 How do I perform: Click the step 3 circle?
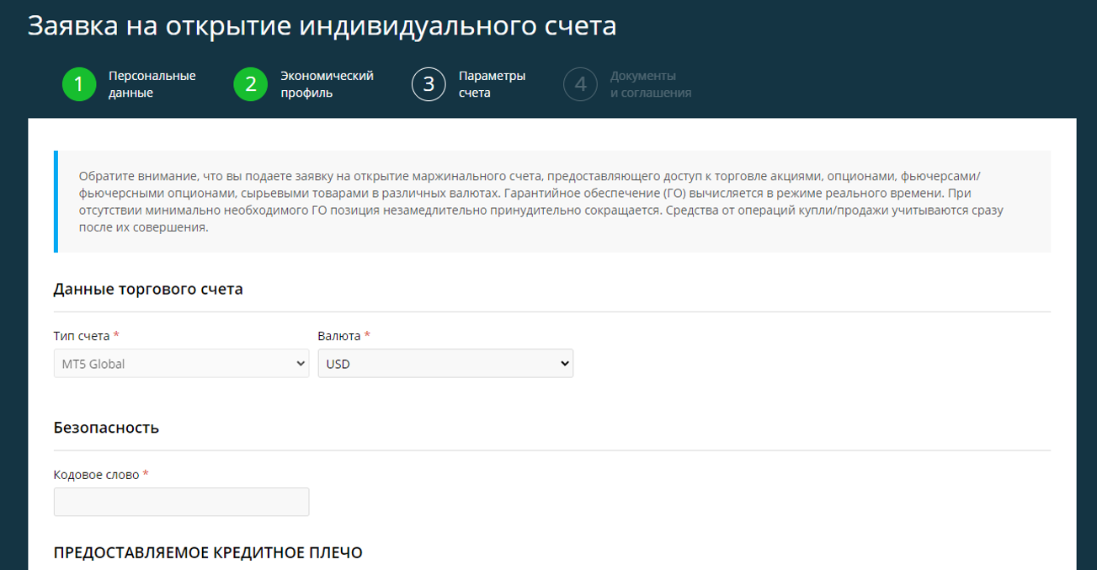click(x=429, y=84)
